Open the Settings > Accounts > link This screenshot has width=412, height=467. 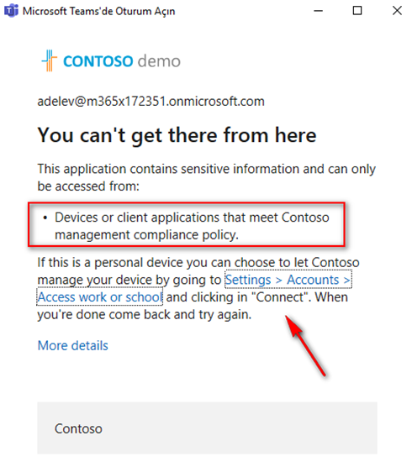point(288,280)
